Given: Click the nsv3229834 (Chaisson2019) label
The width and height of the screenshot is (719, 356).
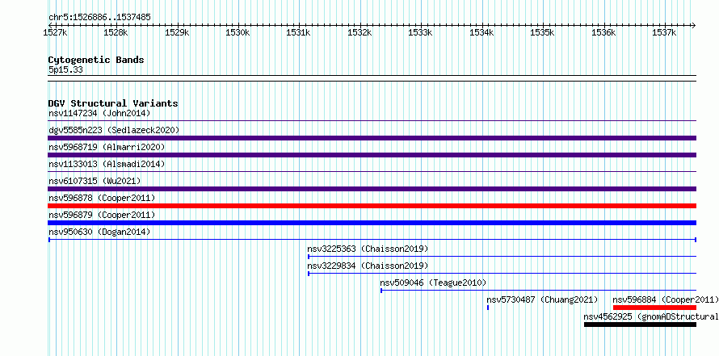Looking at the screenshot, I should [368, 266].
